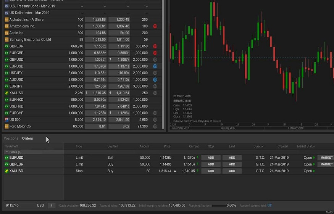Click the Duration column header
334x214 pixels.
(x=259, y=146)
